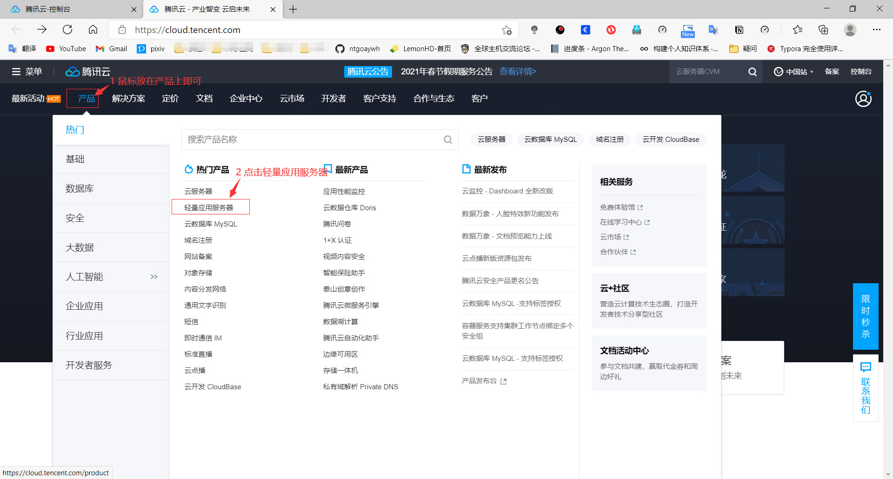893x479 pixels.
Task: Select 产品 in navigation bar
Action: [87, 99]
